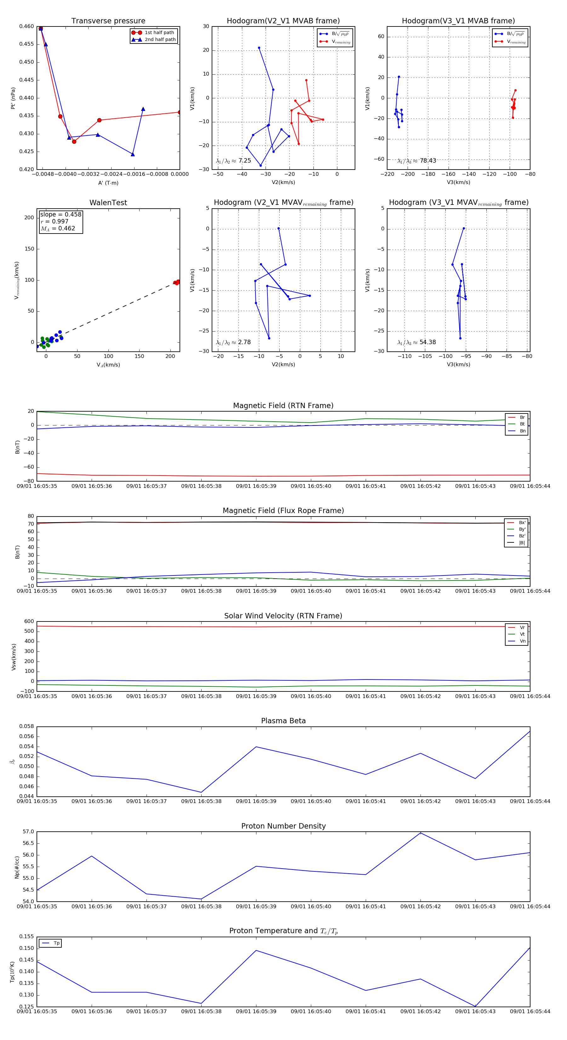Screen dimensions: 567x1040
Task: Click the "|B|" legend entry
Action: pos(516,543)
